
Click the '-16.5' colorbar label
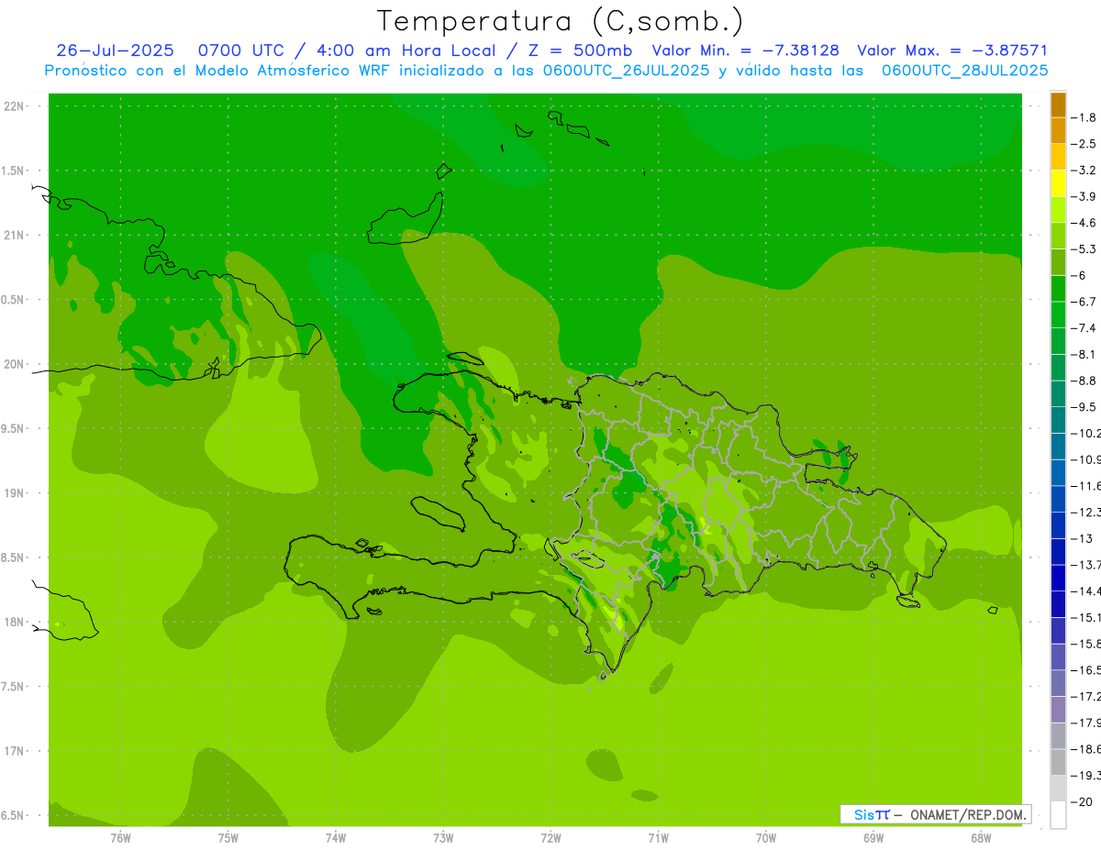click(x=1086, y=670)
